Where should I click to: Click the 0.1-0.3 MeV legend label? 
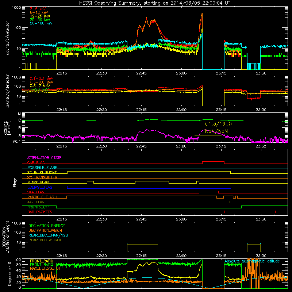[42, 78]
